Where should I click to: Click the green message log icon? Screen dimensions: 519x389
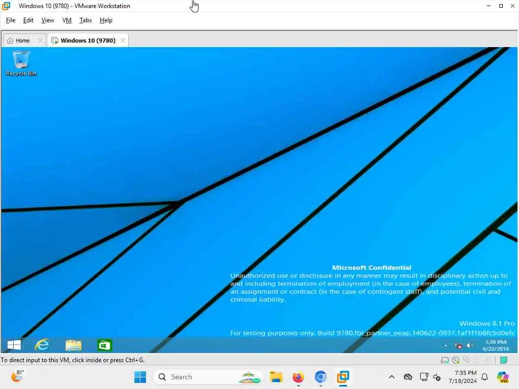[504, 360]
